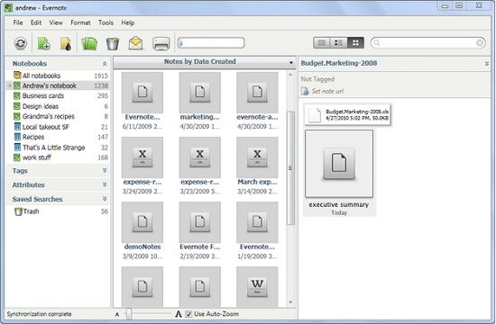Open the Local takeout SF notebook

[58, 127]
